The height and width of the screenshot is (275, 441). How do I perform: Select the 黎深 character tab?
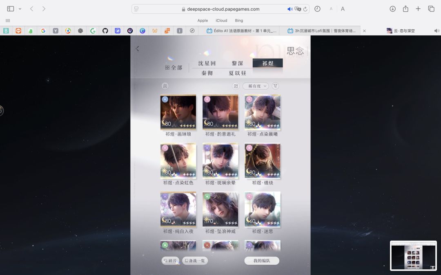[x=237, y=64]
